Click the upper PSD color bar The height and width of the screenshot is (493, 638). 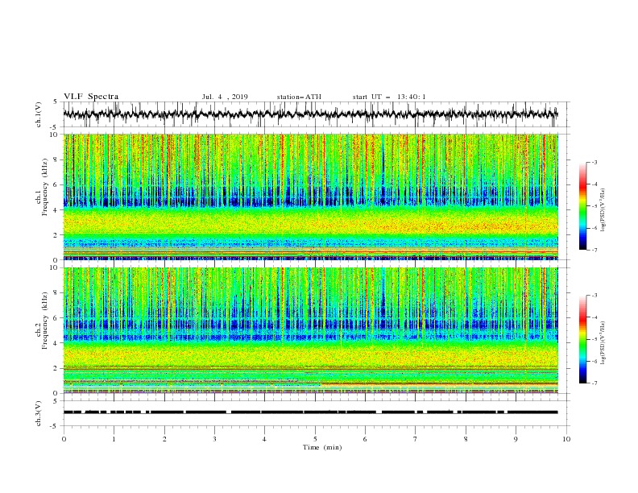click(x=582, y=206)
